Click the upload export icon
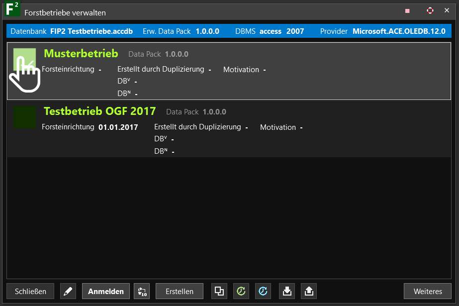459x306 pixels. [309, 291]
